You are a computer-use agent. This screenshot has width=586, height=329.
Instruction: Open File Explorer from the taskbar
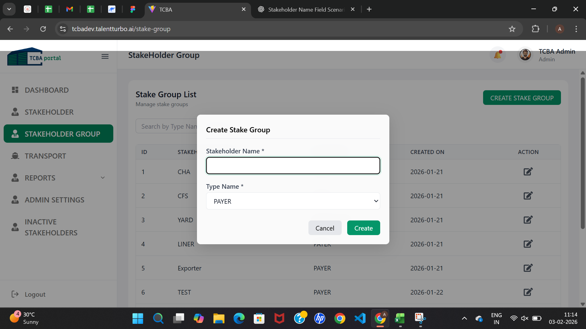pos(219,318)
